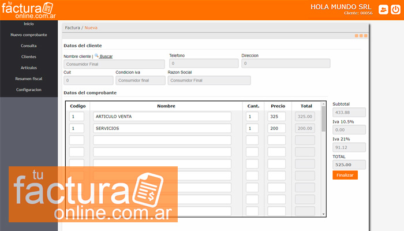Click the power logout icon
The image size is (404, 231).
coord(395,9)
